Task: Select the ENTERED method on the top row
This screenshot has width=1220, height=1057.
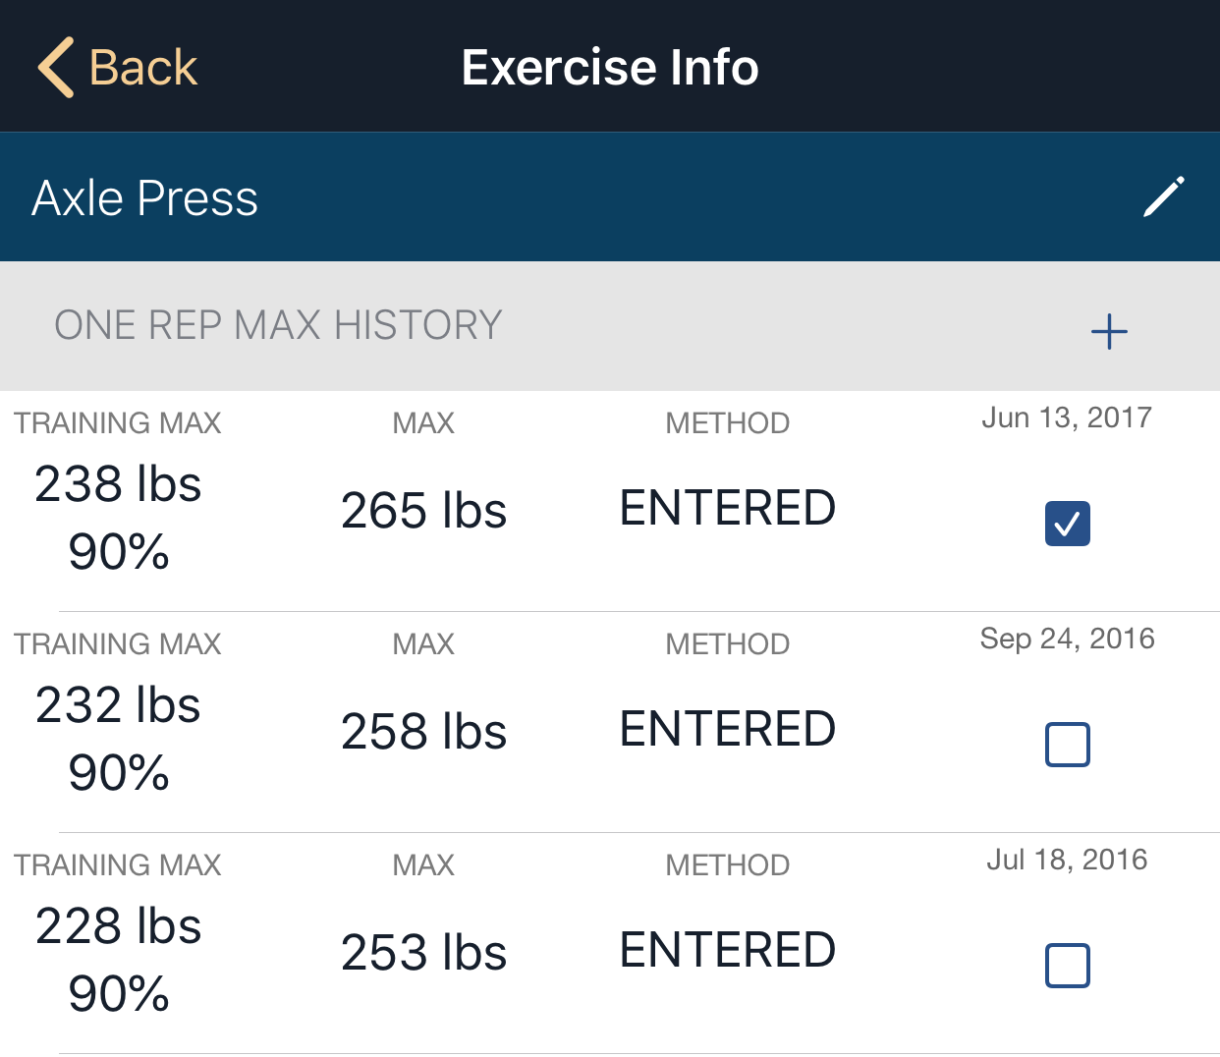Action: pos(727,507)
